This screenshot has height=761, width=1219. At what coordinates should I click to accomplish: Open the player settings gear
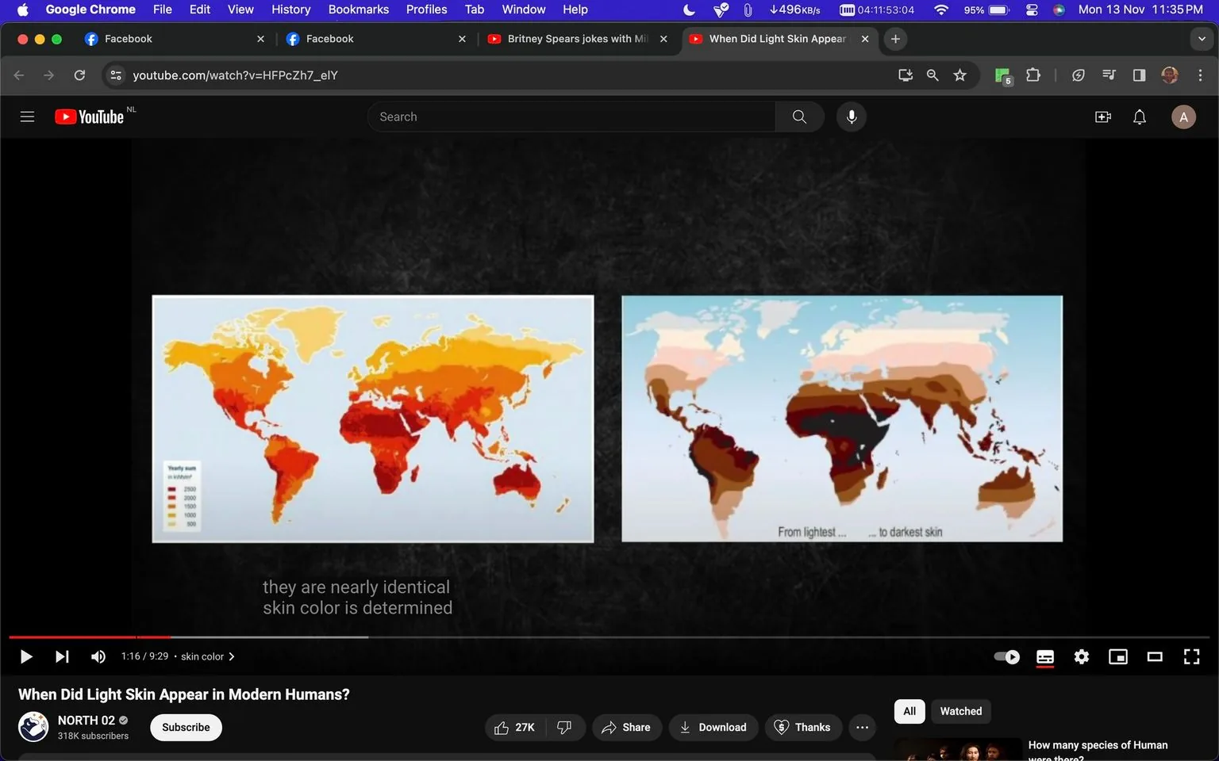click(1081, 656)
